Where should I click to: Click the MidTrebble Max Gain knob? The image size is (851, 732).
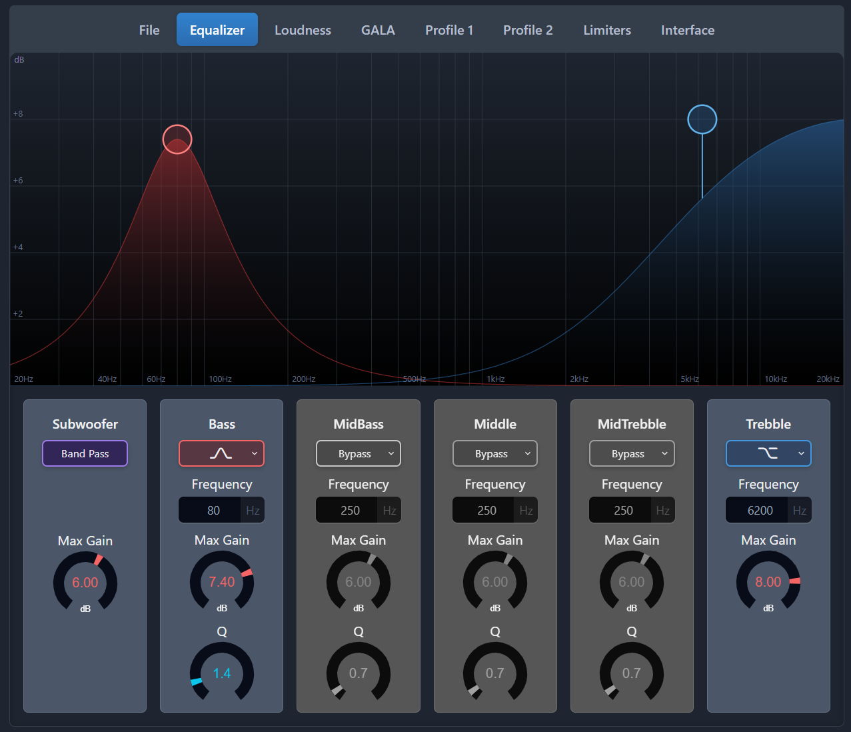click(x=632, y=581)
